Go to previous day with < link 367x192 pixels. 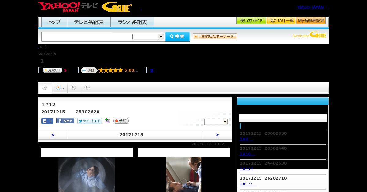(53, 135)
